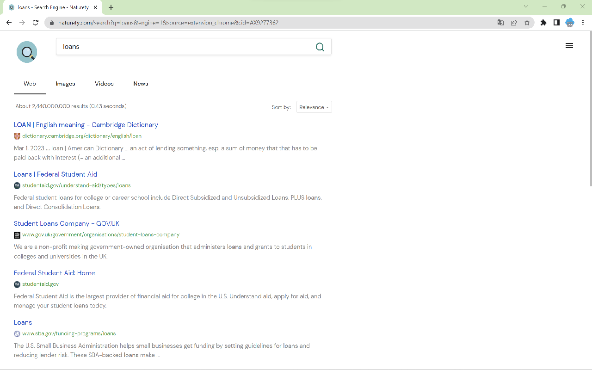The height and width of the screenshot is (370, 592).
Task: Open the tab search chevron in title bar
Action: 526,6
